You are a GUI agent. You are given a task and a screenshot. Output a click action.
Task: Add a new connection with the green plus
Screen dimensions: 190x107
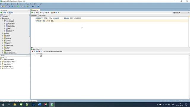(1, 12)
